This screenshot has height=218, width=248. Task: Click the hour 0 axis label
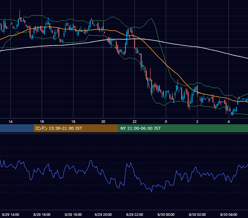click(166, 122)
